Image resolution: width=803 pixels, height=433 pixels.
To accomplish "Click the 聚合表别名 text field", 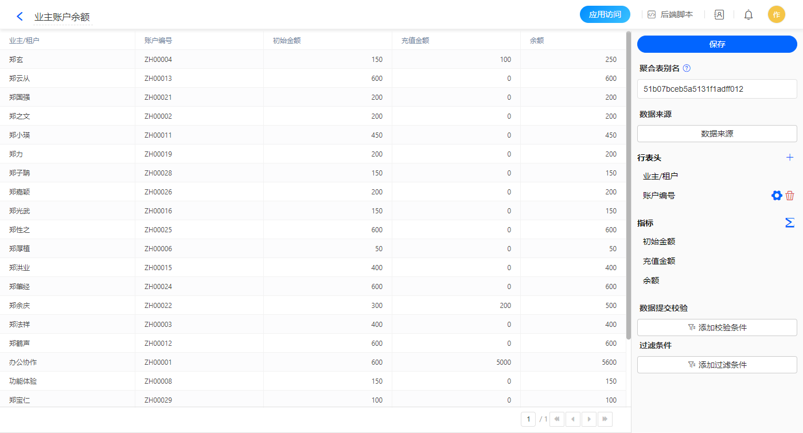I will tap(717, 89).
